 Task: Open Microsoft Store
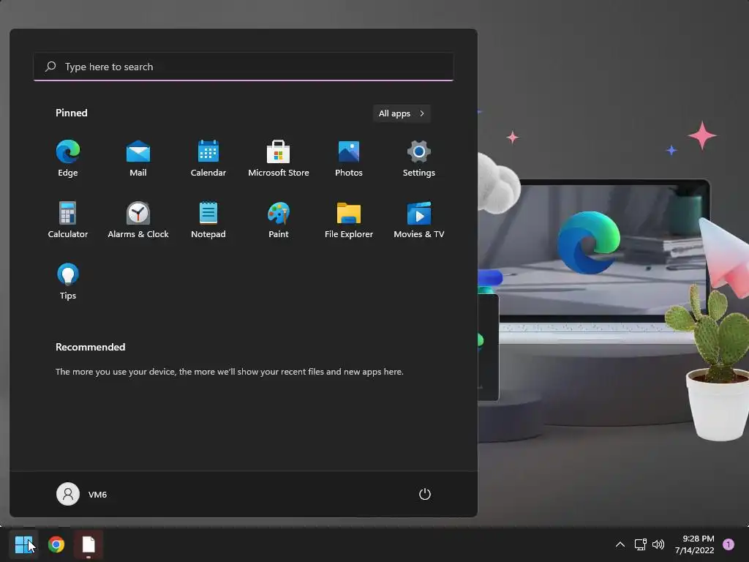(x=279, y=158)
